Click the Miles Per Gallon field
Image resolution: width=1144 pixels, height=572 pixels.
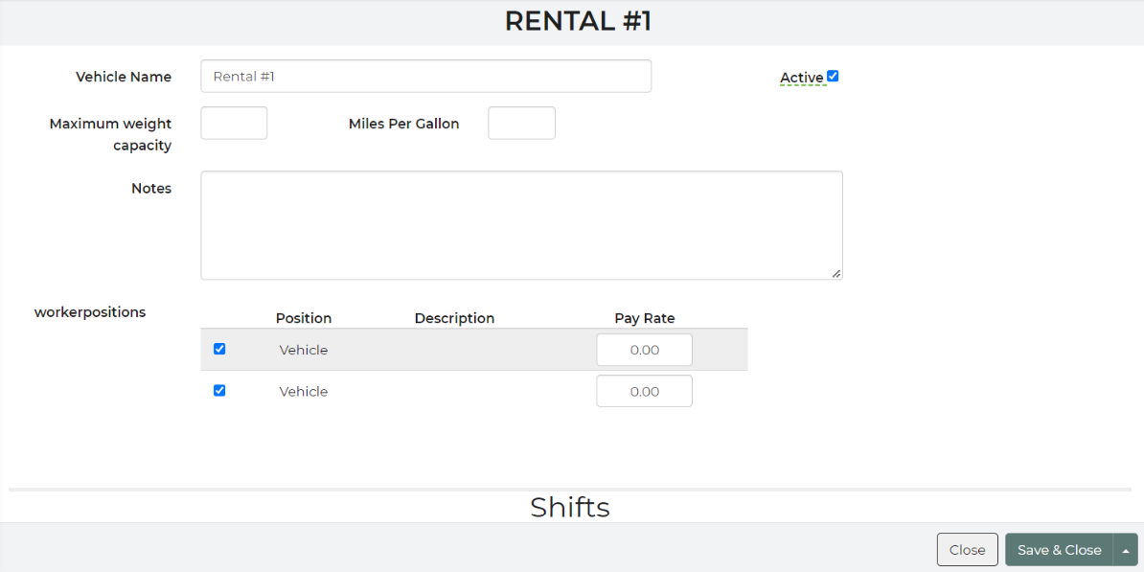click(521, 123)
